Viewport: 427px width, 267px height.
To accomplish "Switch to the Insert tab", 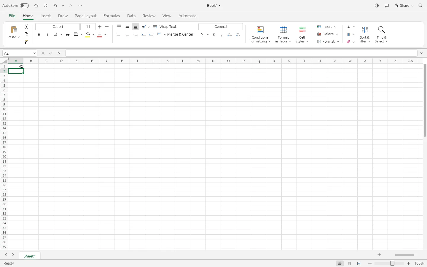I will [46, 16].
